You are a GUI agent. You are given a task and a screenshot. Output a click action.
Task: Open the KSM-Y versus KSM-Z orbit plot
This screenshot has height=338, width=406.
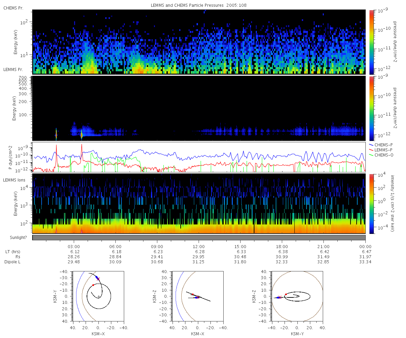(x=297, y=296)
